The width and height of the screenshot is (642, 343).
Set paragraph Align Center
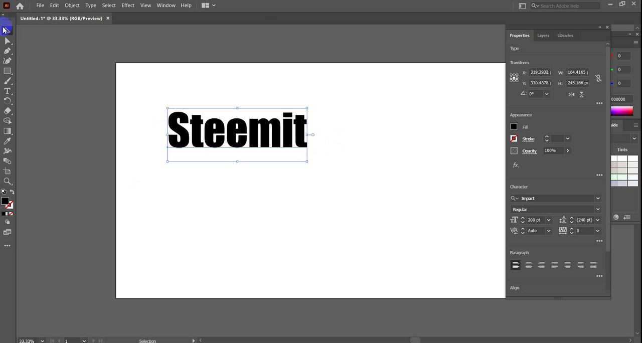coord(529,265)
